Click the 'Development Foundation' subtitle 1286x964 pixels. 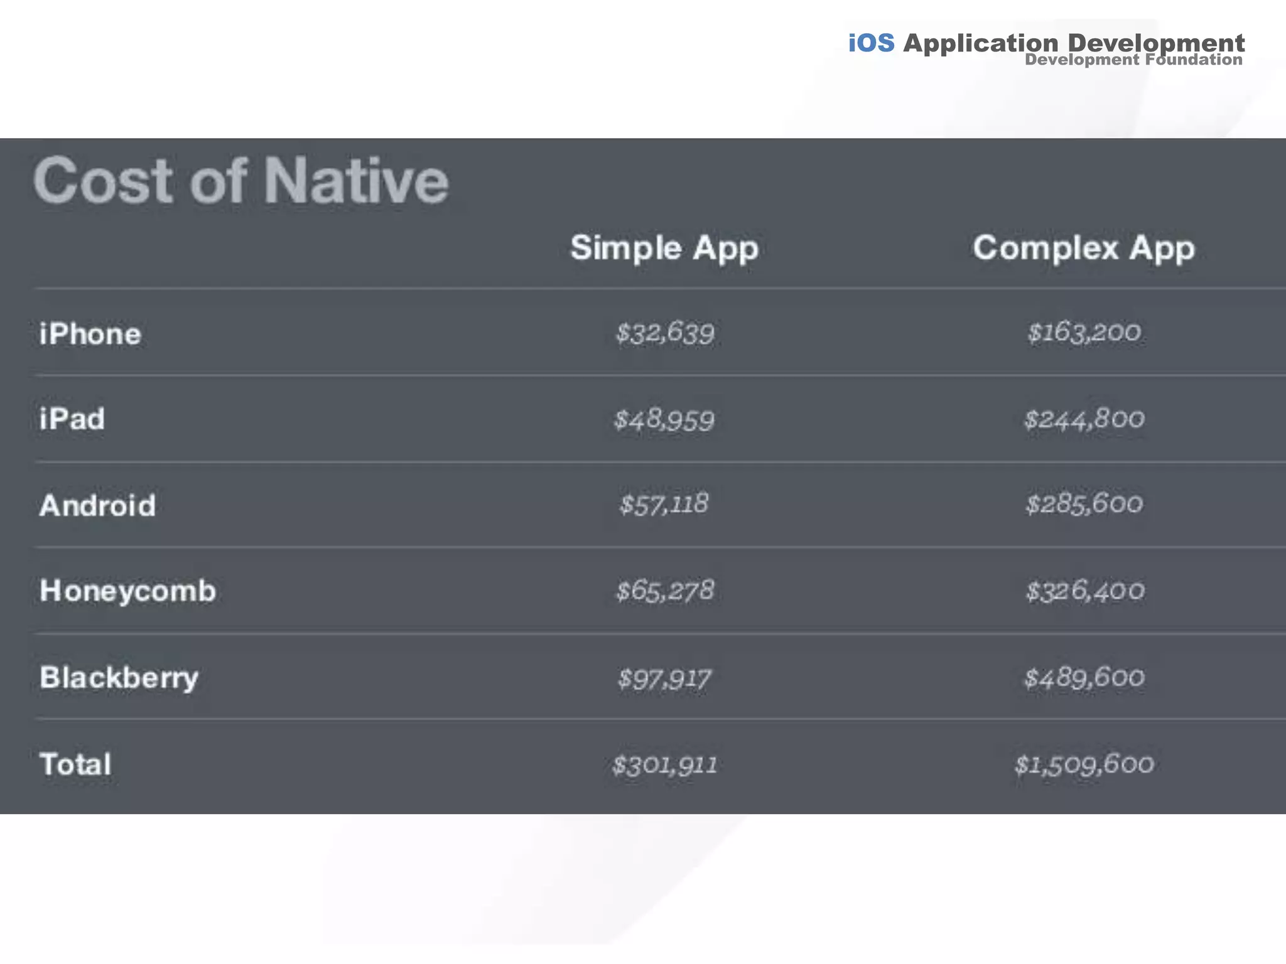pyautogui.click(x=1133, y=60)
